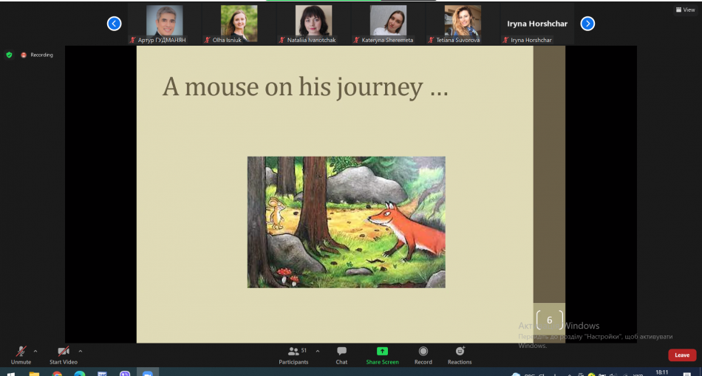Select Olha Isniuk's video thumbnail
The width and height of the screenshot is (702, 376).
239,23
